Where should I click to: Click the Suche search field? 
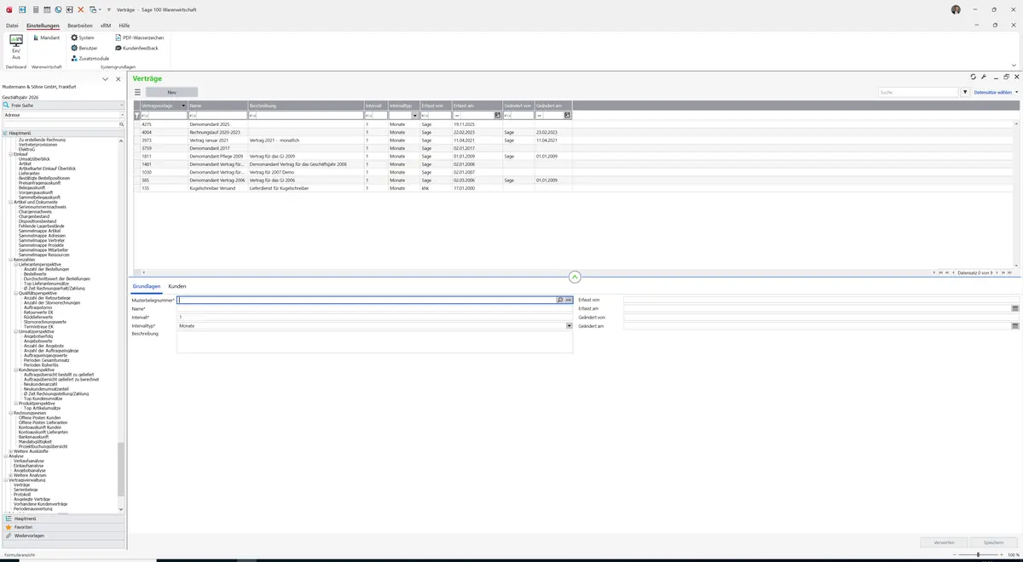click(x=919, y=92)
